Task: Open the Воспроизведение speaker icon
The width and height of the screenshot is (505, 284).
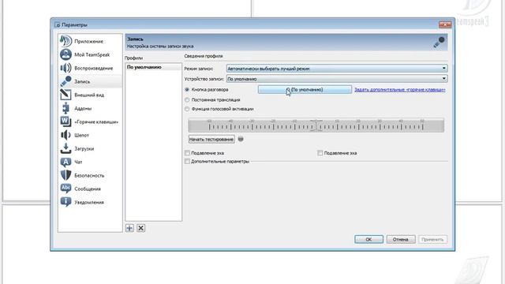Action: point(65,68)
